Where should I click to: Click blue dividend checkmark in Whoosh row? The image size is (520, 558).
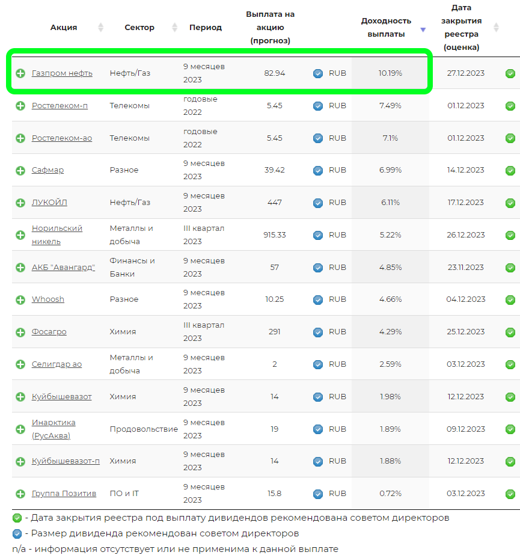(x=318, y=299)
